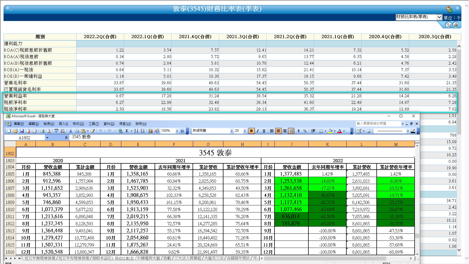Click the 輸入需要解答的問題 help box
This screenshot has height=264, width=469.
pos(378,124)
